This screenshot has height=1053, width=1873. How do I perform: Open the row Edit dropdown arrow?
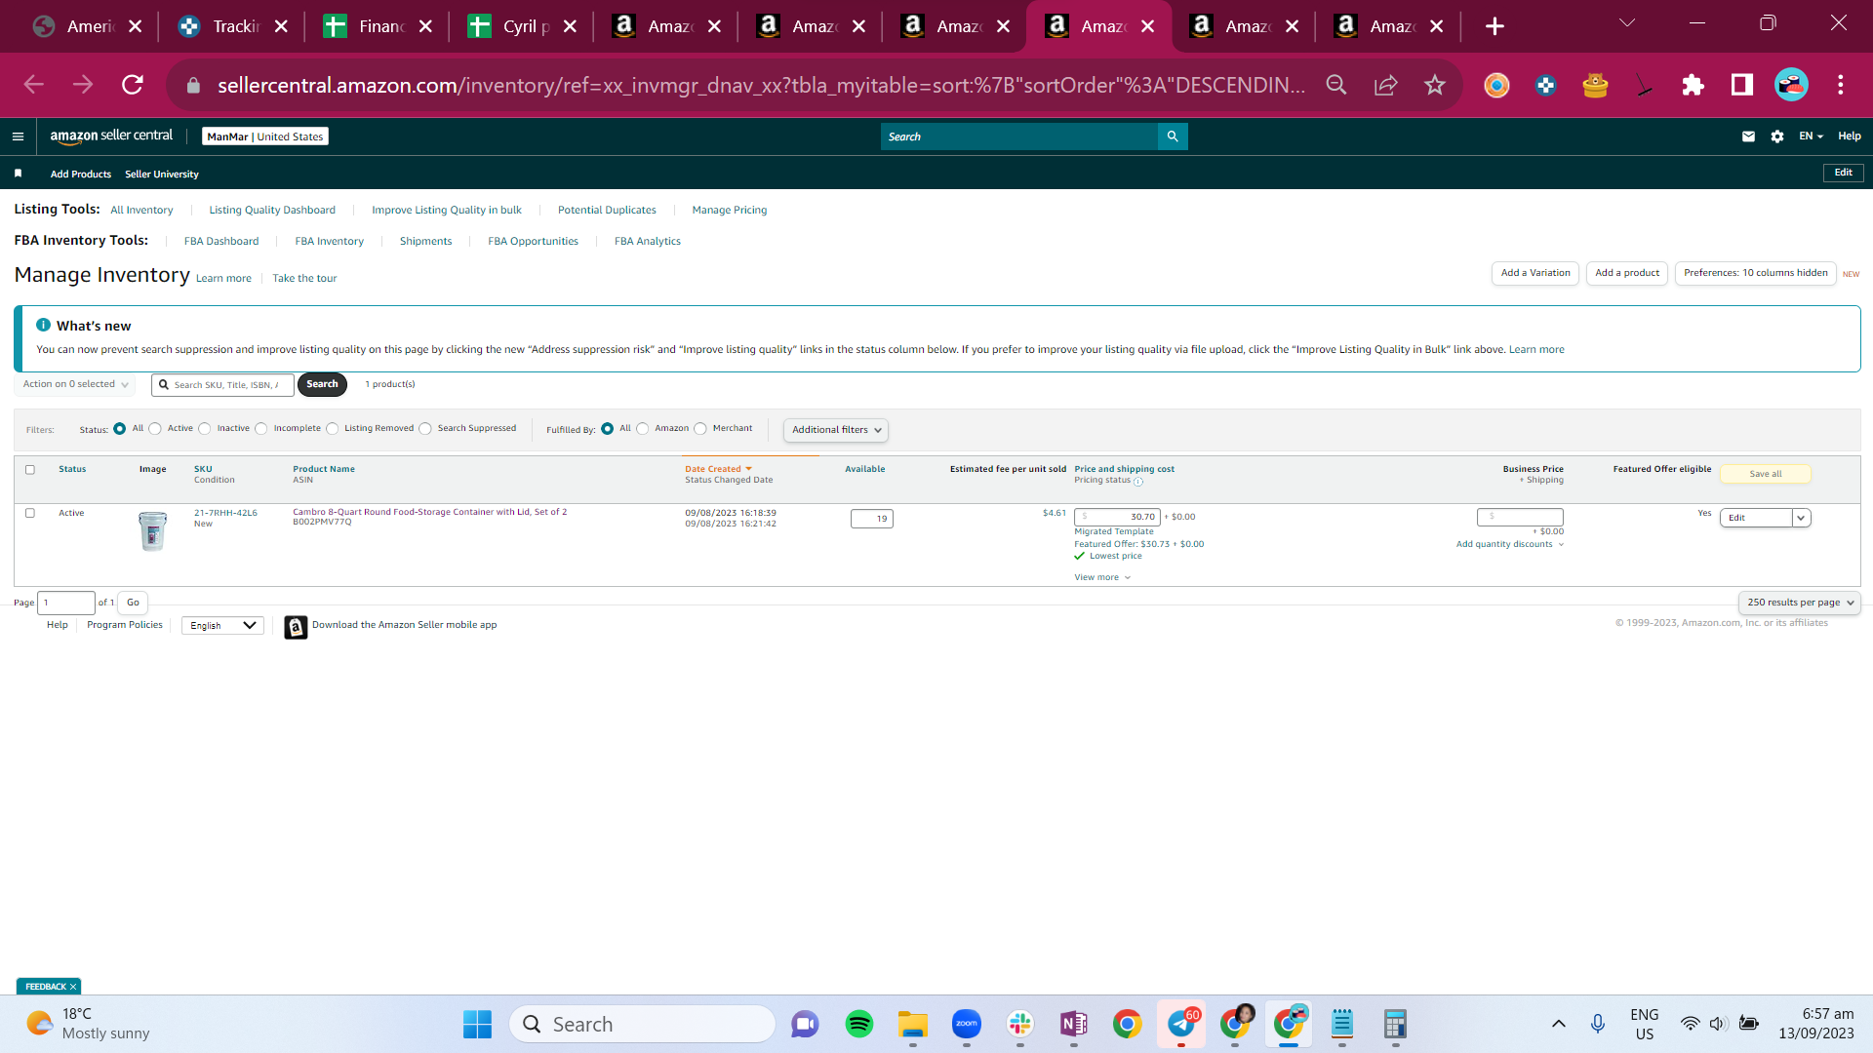point(1802,518)
